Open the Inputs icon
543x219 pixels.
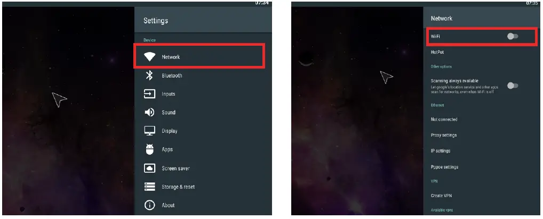click(149, 94)
